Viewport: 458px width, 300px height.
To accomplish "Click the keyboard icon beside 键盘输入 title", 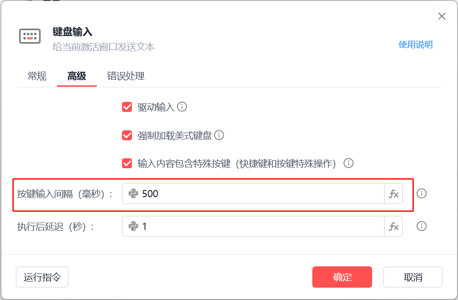I will [30, 36].
